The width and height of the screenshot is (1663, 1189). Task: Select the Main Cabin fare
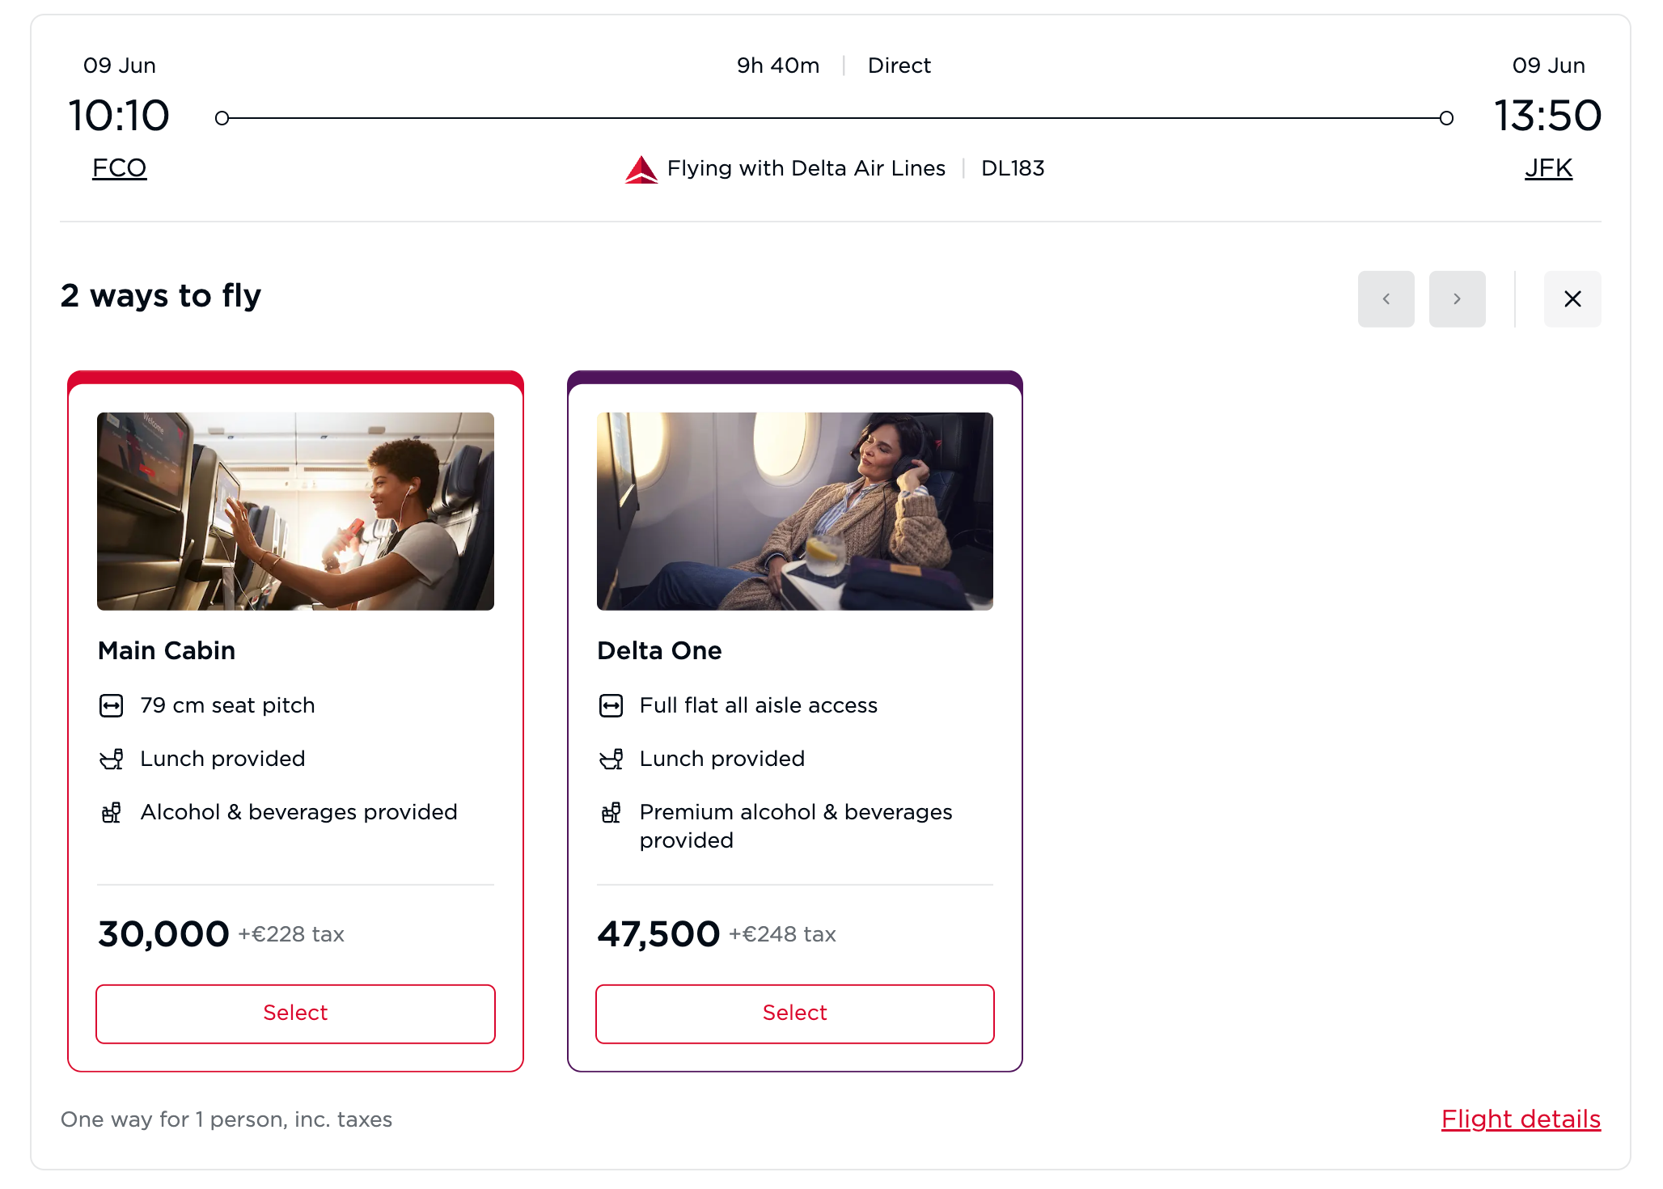coord(295,1013)
